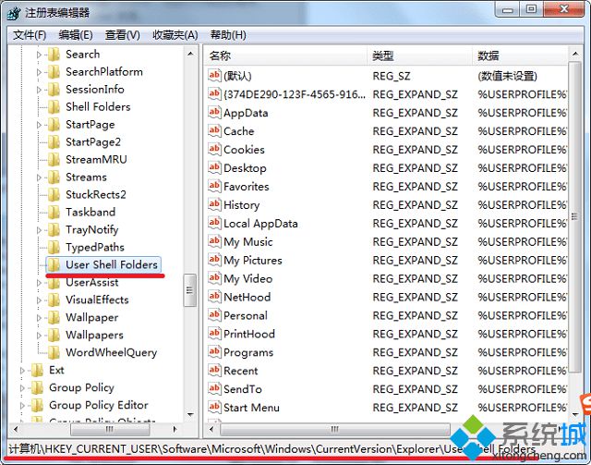This screenshot has width=591, height=465.
Task: Open the 文件(F) menu
Action: 30,35
